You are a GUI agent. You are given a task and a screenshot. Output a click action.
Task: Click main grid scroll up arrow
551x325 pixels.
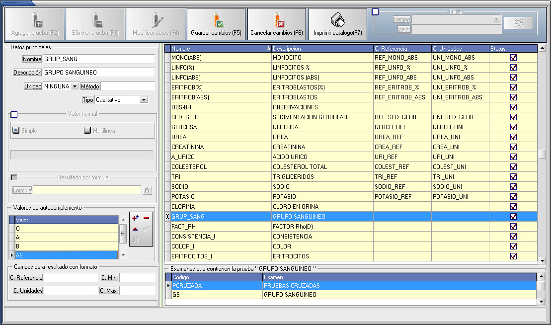[x=542, y=48]
